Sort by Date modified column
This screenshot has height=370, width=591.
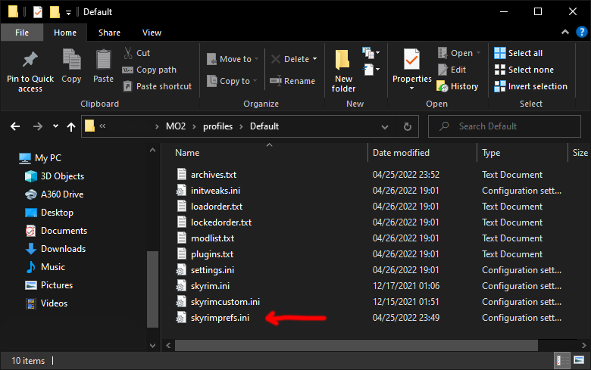[x=401, y=152]
